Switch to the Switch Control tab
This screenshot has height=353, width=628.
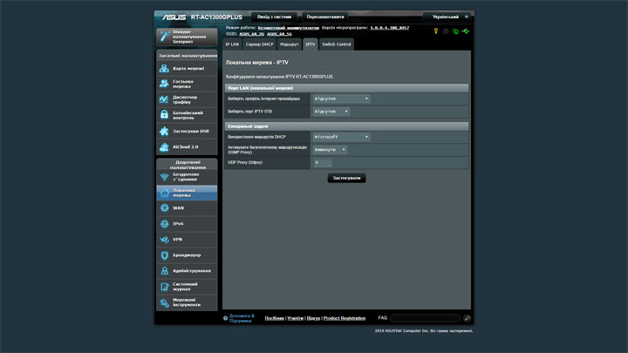337,44
